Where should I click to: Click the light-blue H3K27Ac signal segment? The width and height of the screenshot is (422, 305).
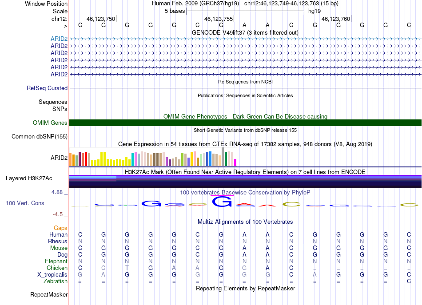[x=93, y=177]
